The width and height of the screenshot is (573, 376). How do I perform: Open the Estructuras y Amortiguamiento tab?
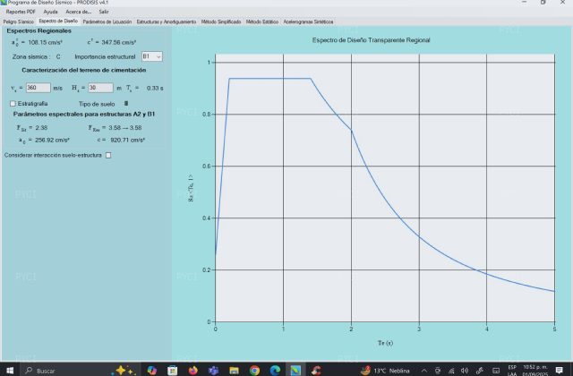pos(167,21)
